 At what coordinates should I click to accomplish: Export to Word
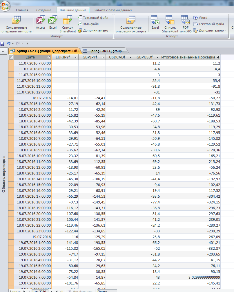coord(200,18)
